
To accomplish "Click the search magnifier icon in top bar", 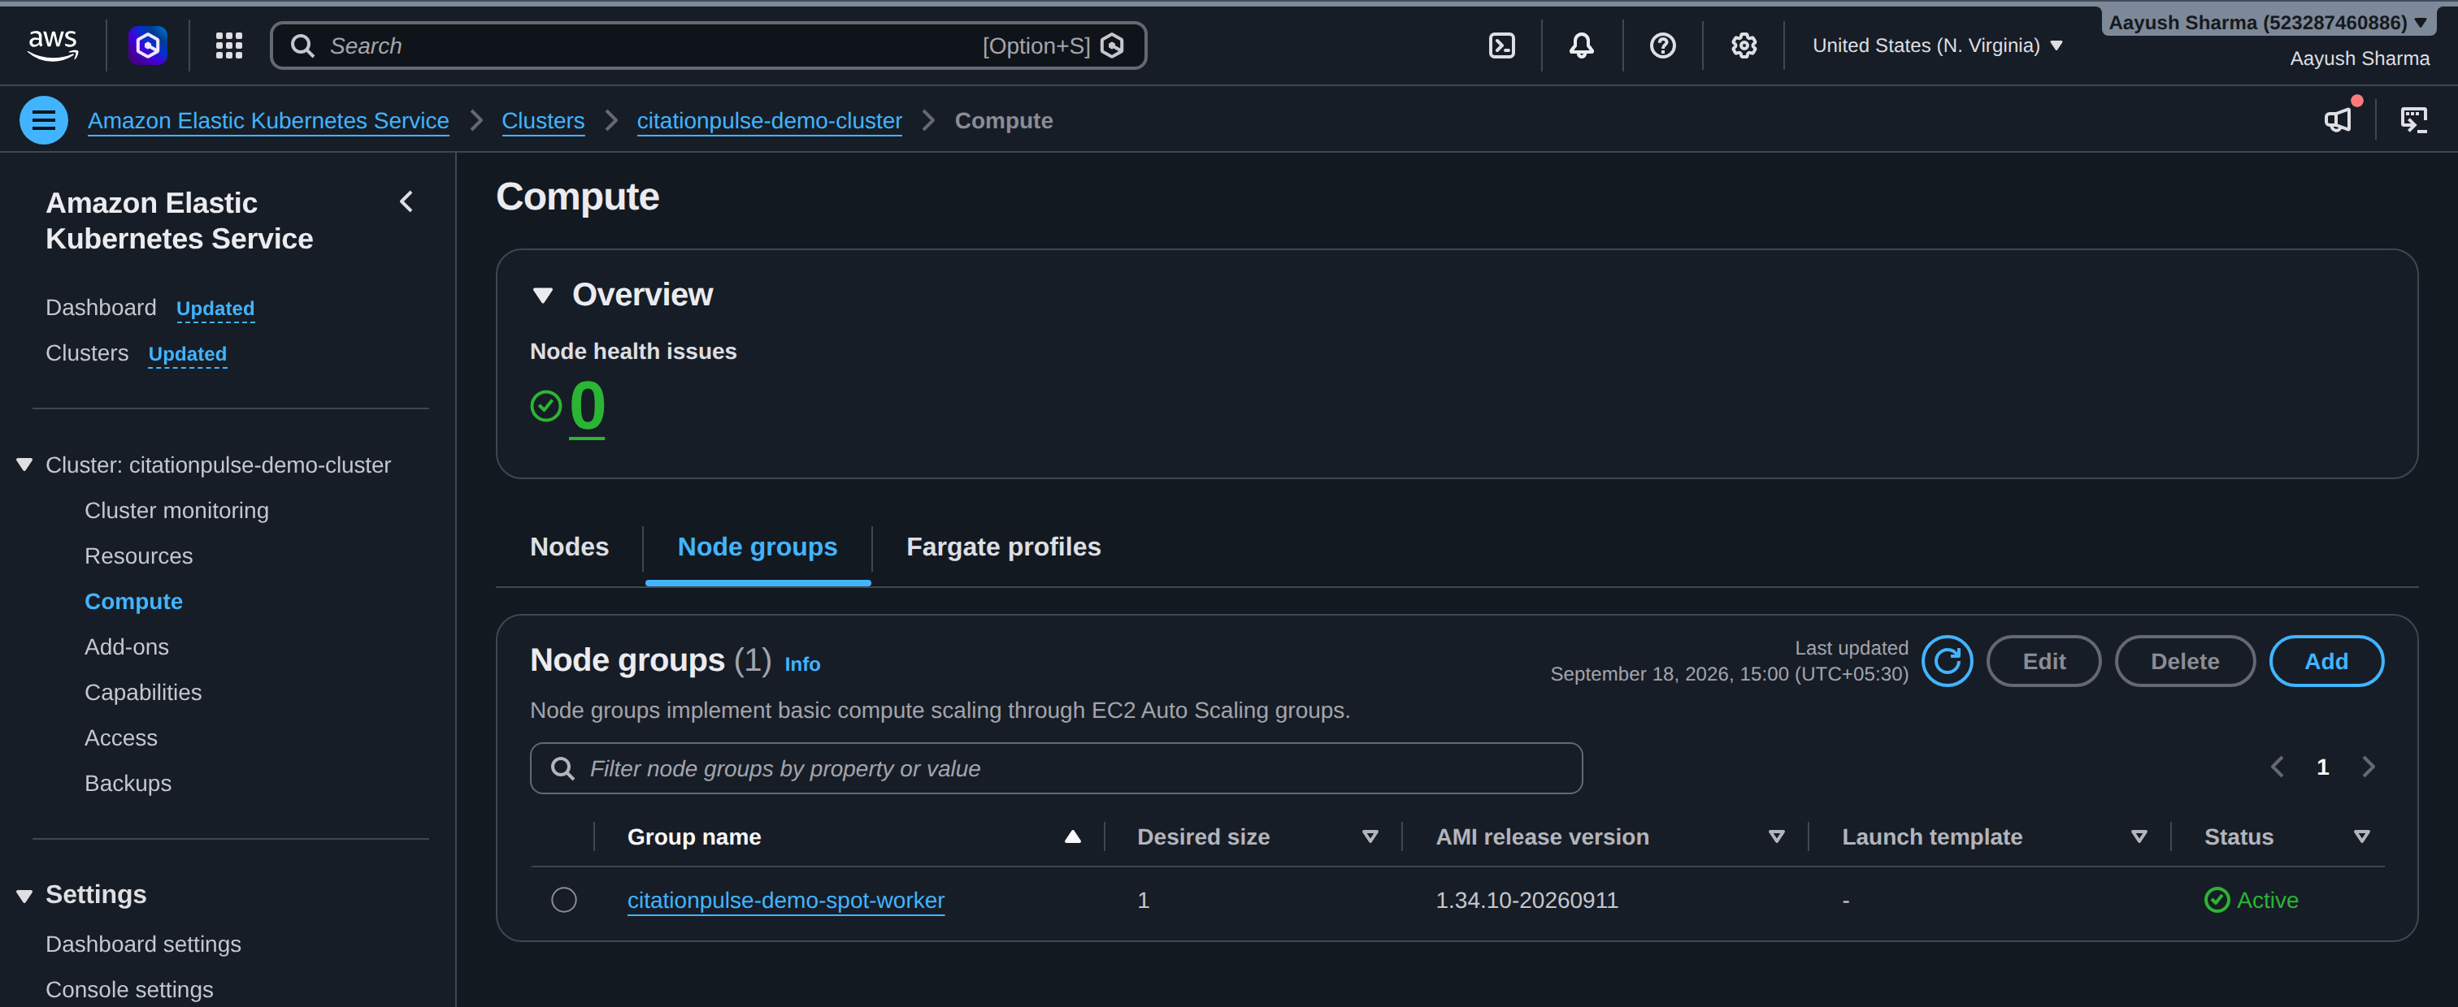I will click(302, 45).
